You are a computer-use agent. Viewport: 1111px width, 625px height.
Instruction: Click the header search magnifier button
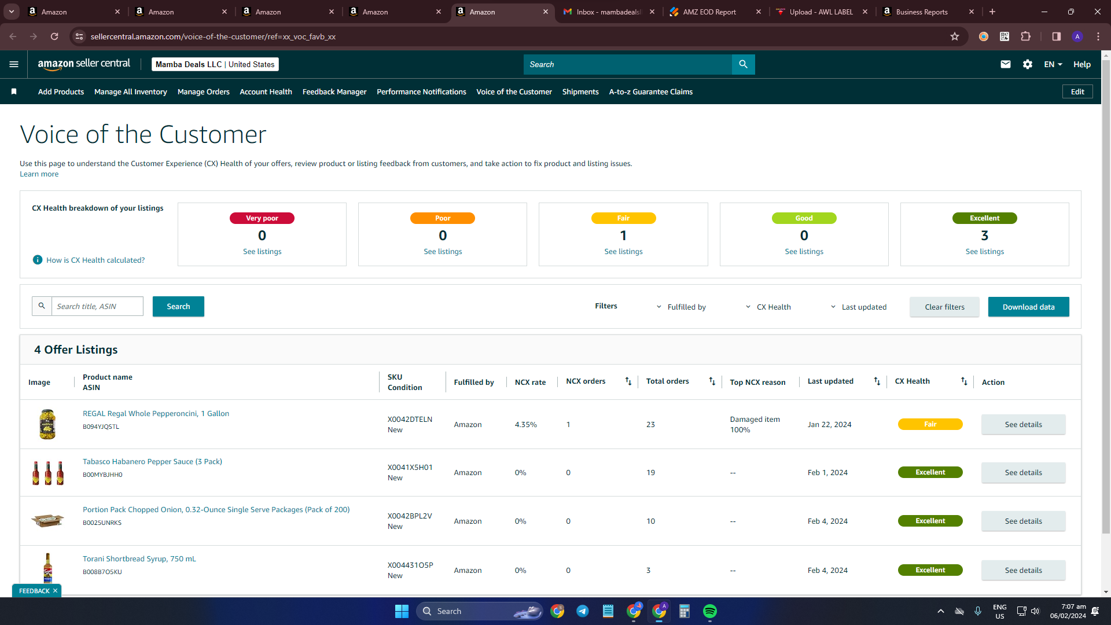(x=743, y=64)
